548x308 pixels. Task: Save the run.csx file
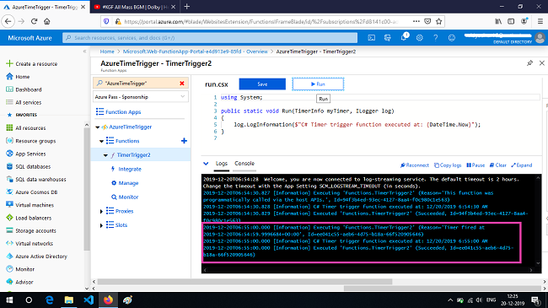pyautogui.click(x=262, y=84)
